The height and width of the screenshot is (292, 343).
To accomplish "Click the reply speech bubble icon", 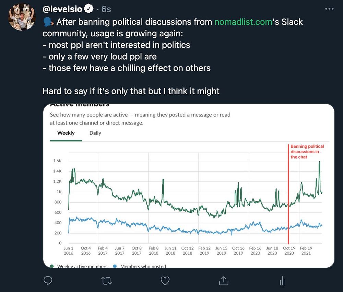I will pyautogui.click(x=48, y=281).
